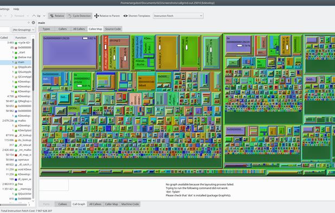
Task: Select large purple 0x0000000000129220 3.82% treemap block
Action: point(69,51)
